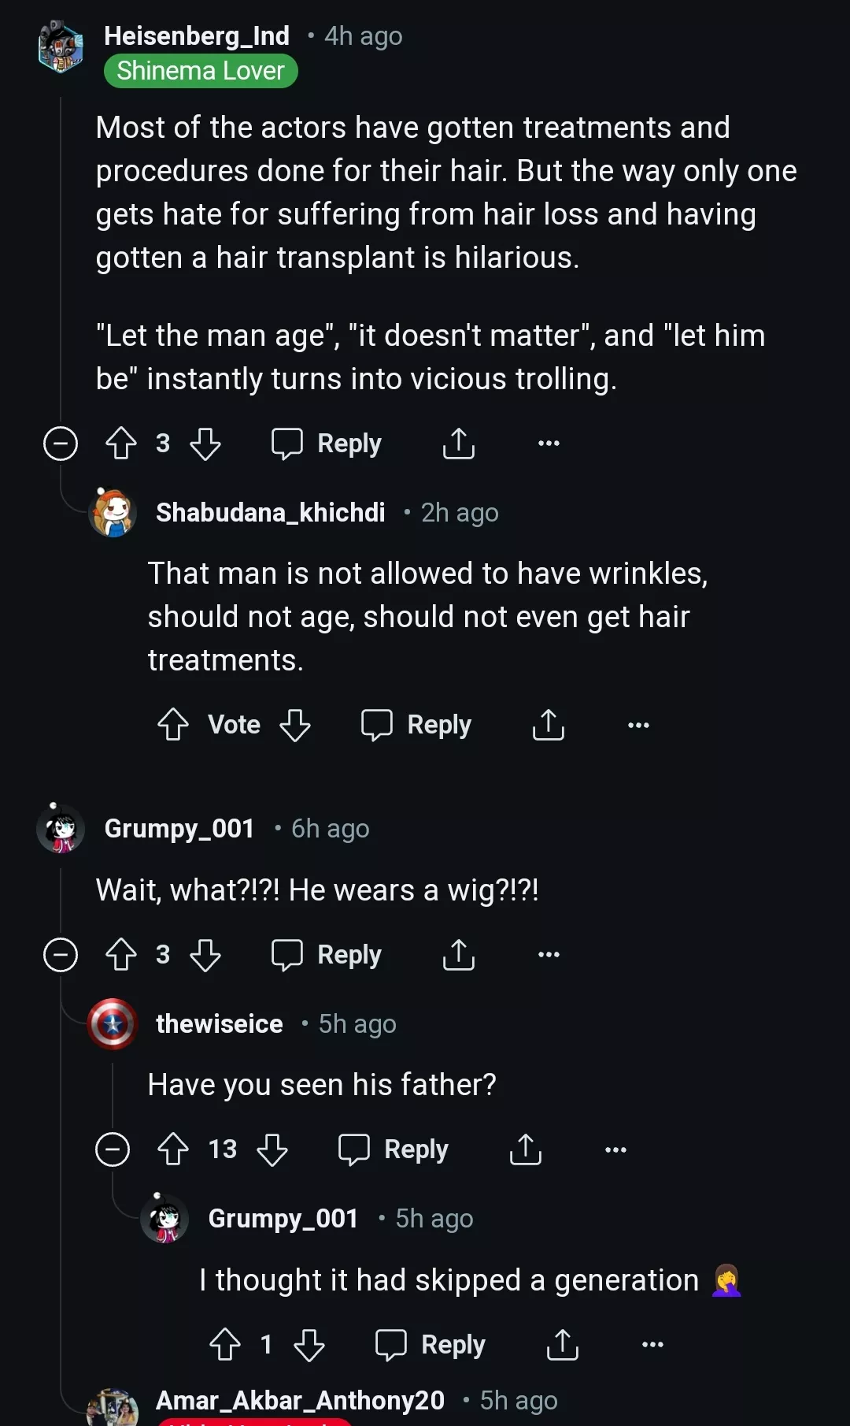Viewport: 850px width, 1426px height.
Task: Open more options on Shabudana_khichdi's comment
Action: (x=637, y=725)
